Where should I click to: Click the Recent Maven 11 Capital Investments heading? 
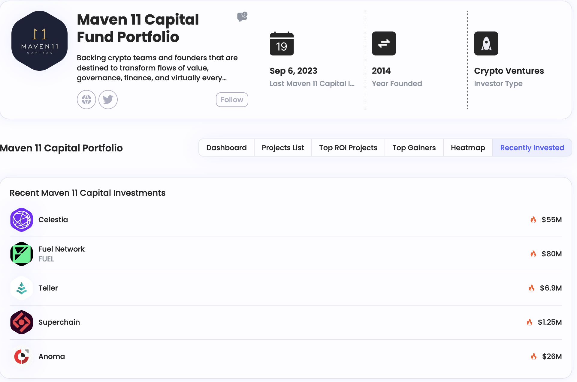click(87, 193)
